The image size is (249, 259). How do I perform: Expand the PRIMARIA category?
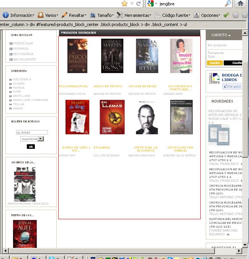[11, 49]
